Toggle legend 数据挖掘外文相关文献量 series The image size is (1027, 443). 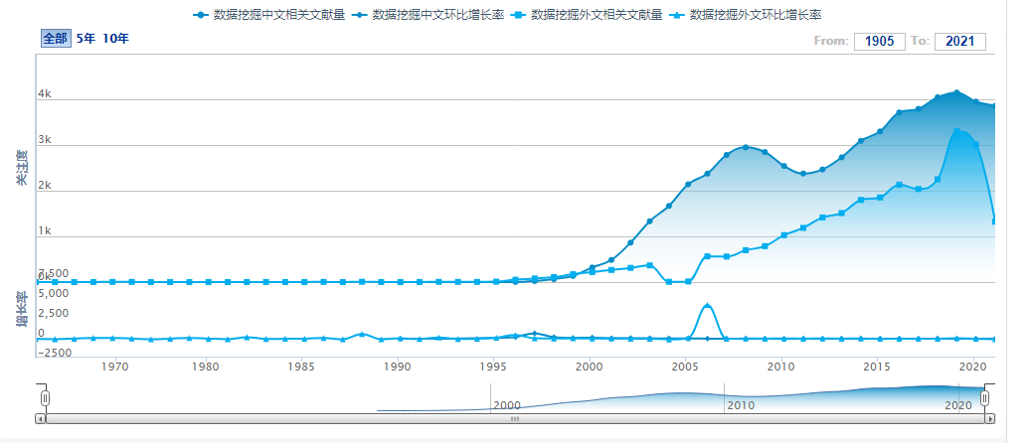[587, 14]
